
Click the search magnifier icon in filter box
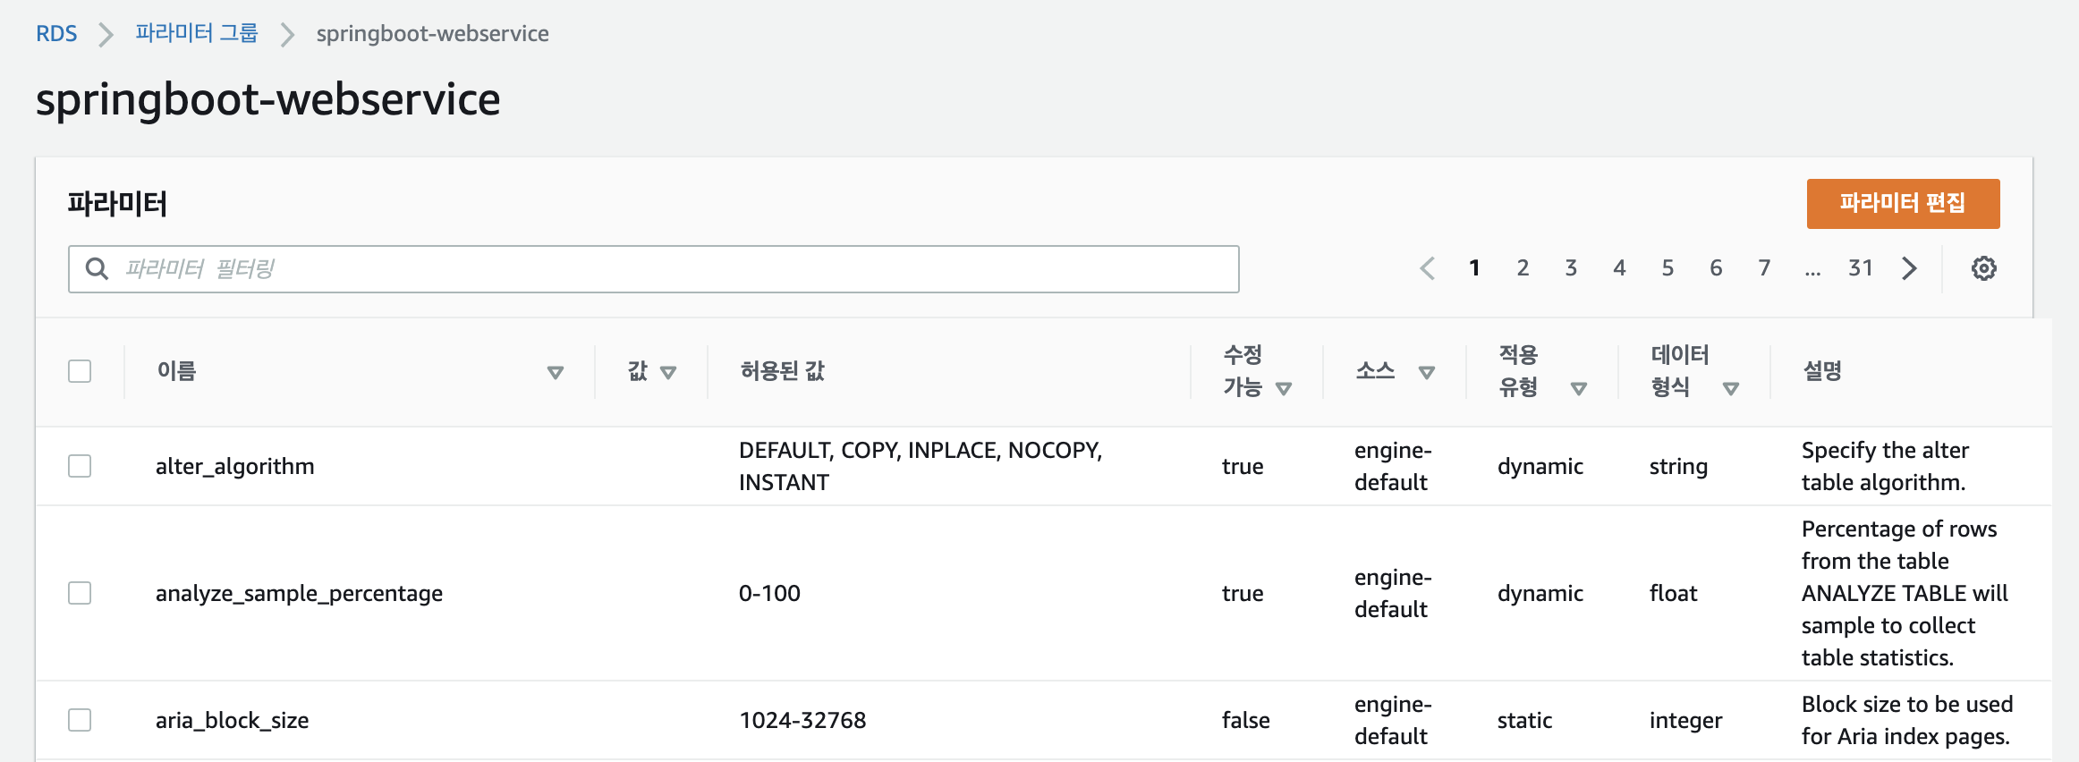click(x=97, y=268)
